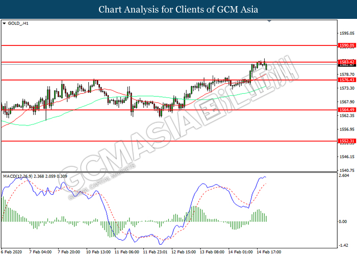Select the 1583.42 price level label
The image size is (357, 255).
(347, 62)
